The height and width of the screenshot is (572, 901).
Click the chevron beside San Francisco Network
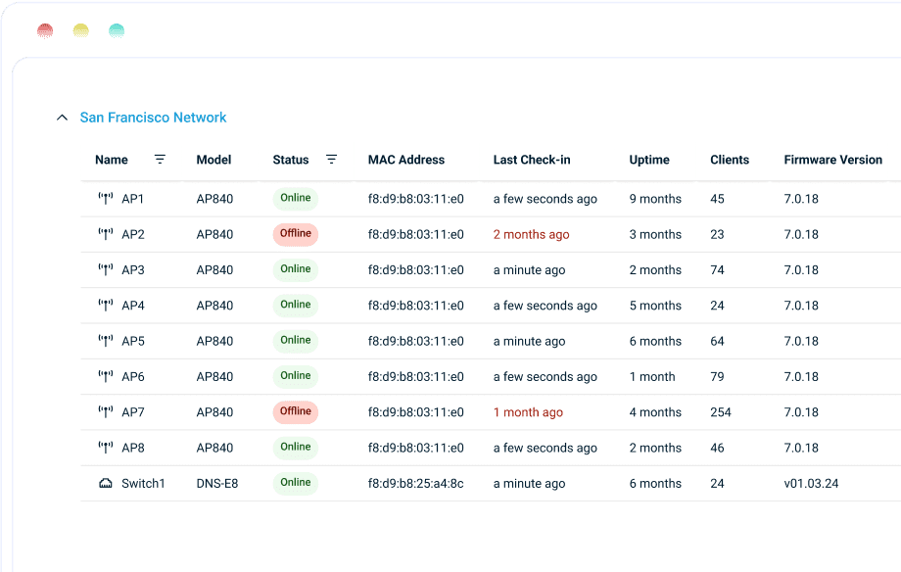(62, 117)
